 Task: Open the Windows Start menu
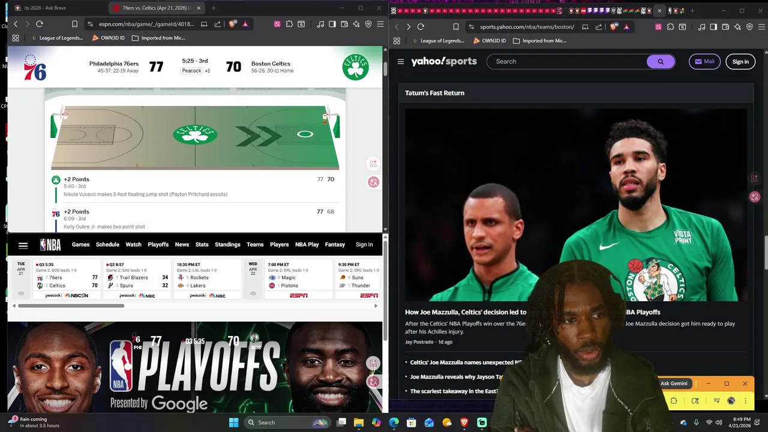click(233, 422)
